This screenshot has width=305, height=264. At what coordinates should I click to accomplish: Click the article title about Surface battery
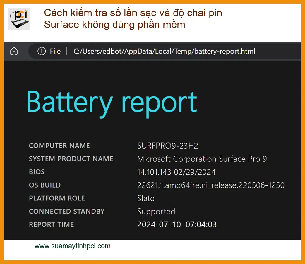coord(133,19)
